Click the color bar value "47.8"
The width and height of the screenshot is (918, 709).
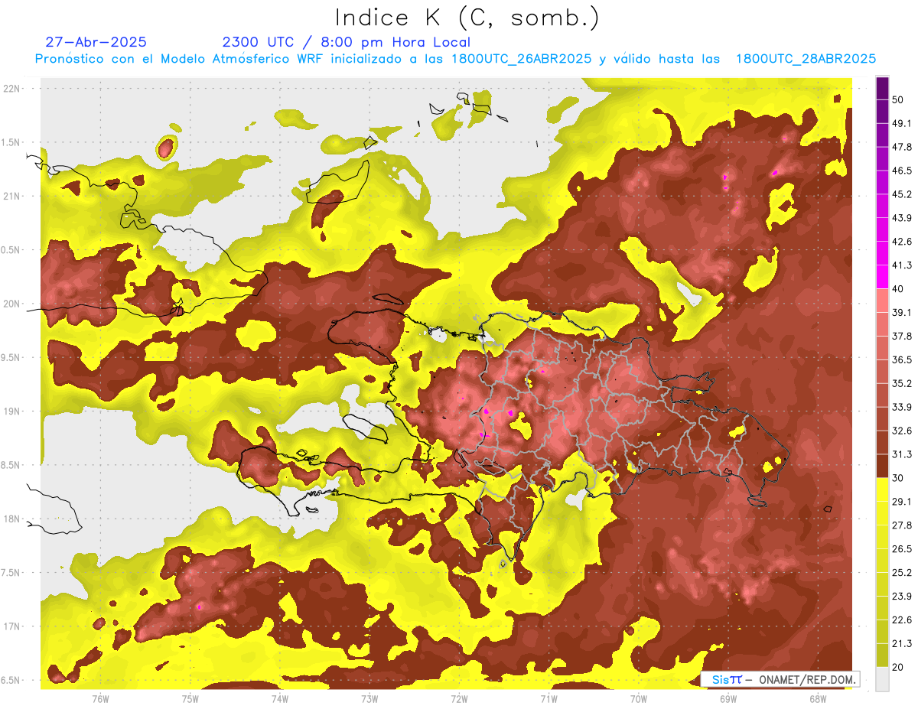pos(901,147)
